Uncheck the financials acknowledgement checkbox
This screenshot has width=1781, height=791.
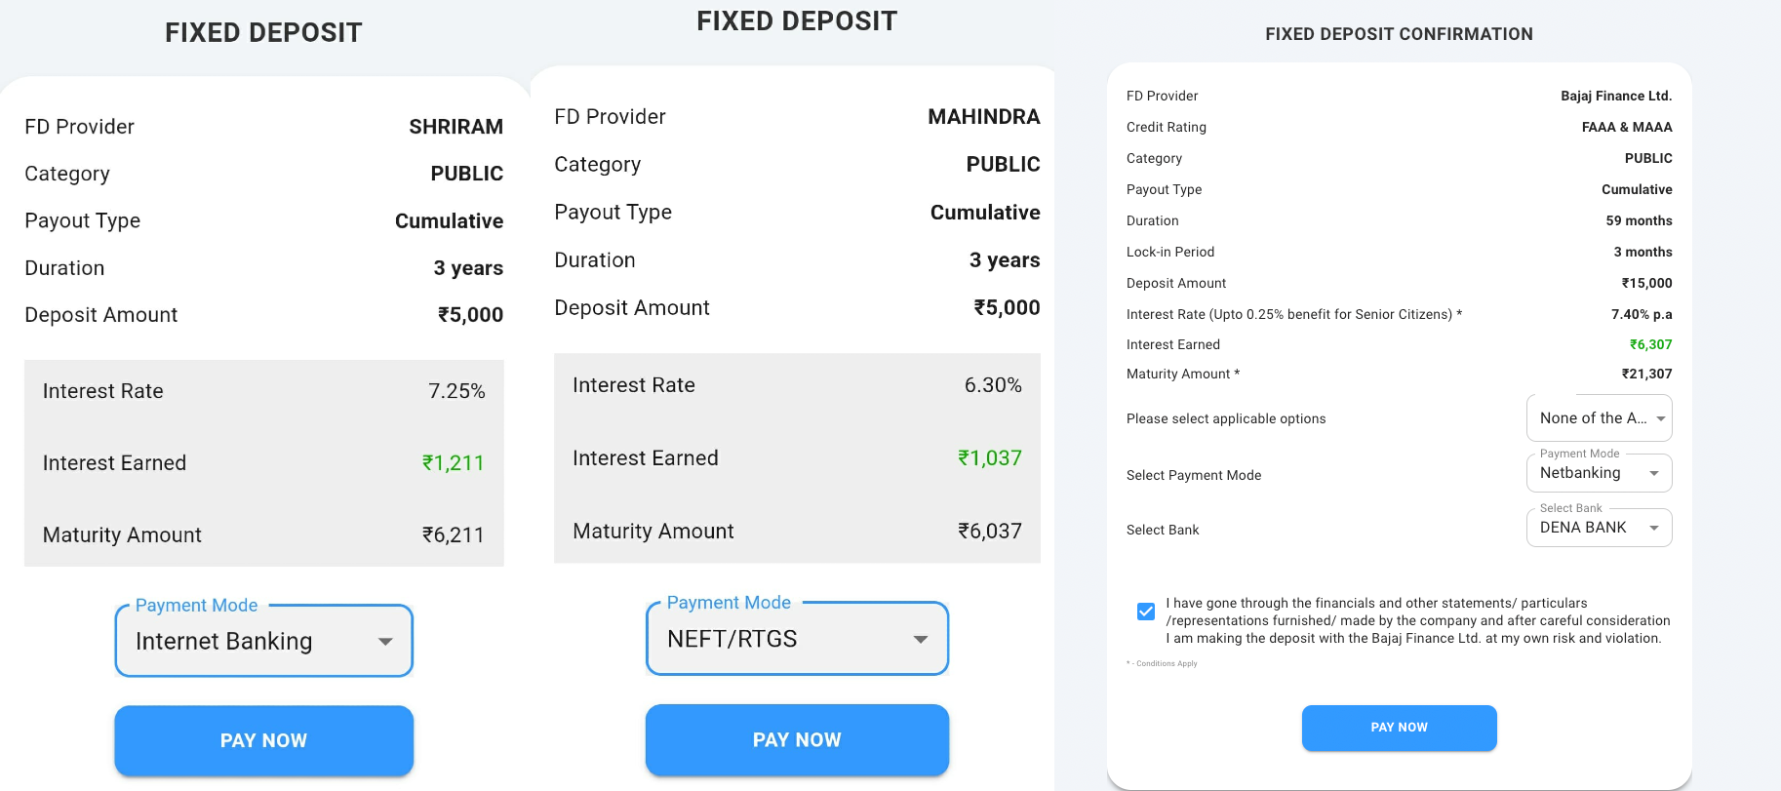tap(1146, 612)
